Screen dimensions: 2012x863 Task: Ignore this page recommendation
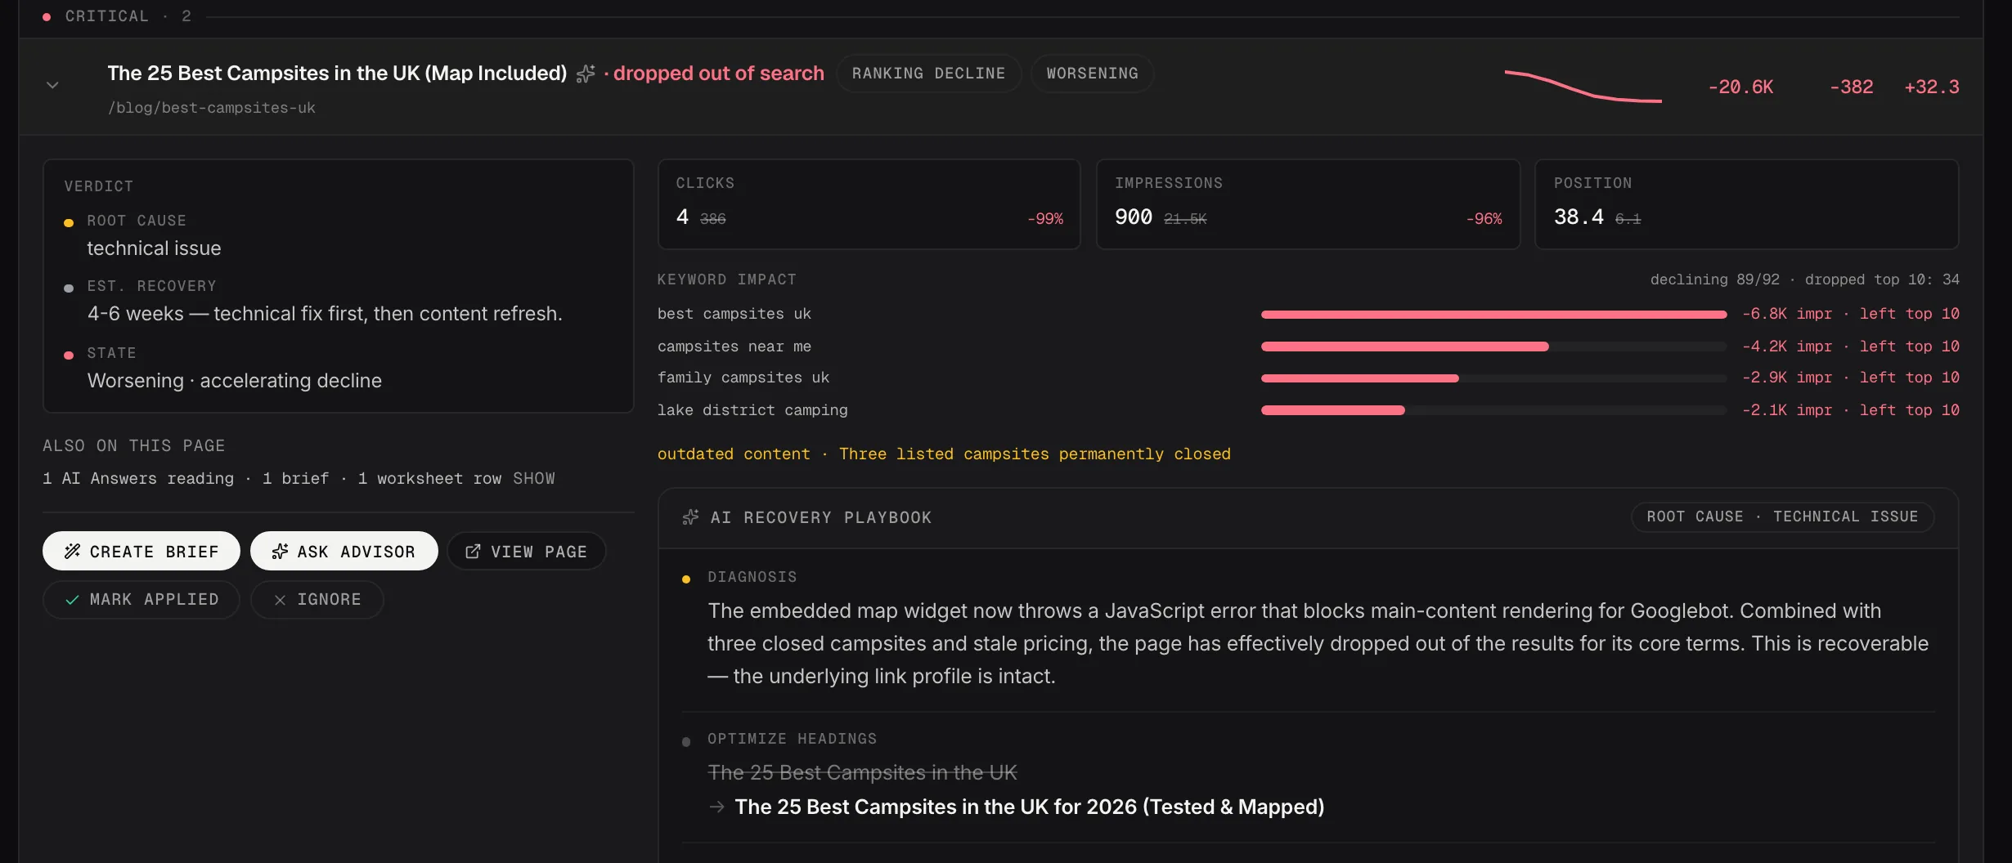tap(317, 600)
